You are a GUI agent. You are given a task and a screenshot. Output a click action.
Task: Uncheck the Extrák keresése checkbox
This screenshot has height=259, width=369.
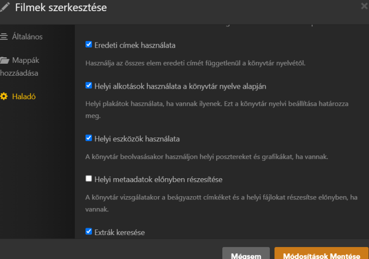(89, 231)
